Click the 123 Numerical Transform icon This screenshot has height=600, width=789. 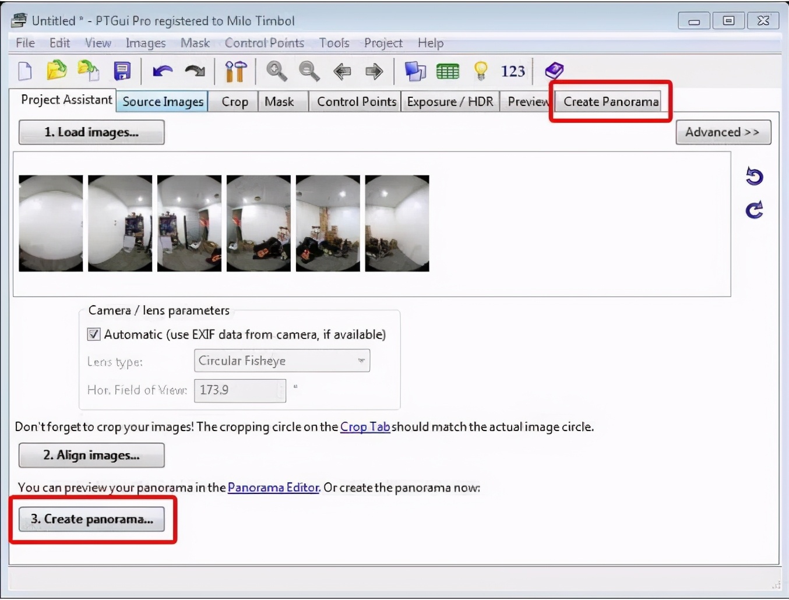(x=513, y=71)
